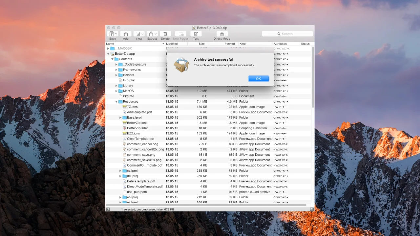Click the BetterZip.app application icon
The height and width of the screenshot is (236, 420).
point(113,54)
